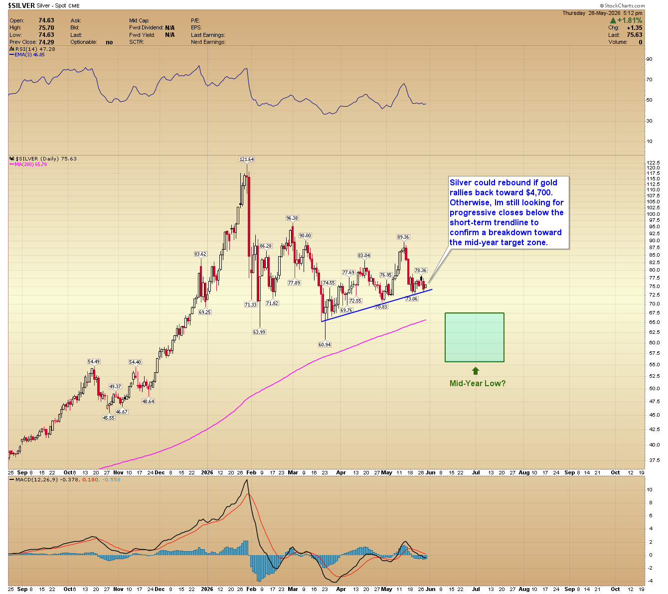
Task: Click the '$SILVER (Daily) 75.63' legend
Action: (46, 159)
